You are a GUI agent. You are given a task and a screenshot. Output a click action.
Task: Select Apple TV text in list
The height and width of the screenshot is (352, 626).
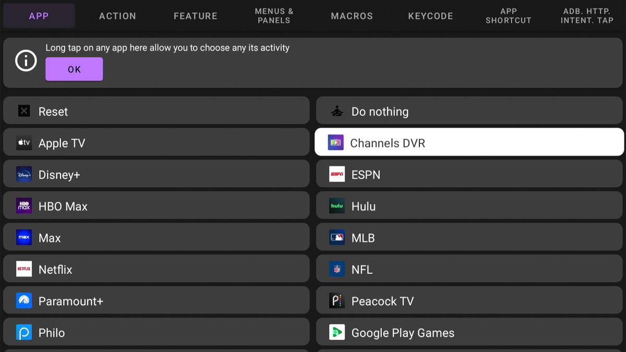62,143
